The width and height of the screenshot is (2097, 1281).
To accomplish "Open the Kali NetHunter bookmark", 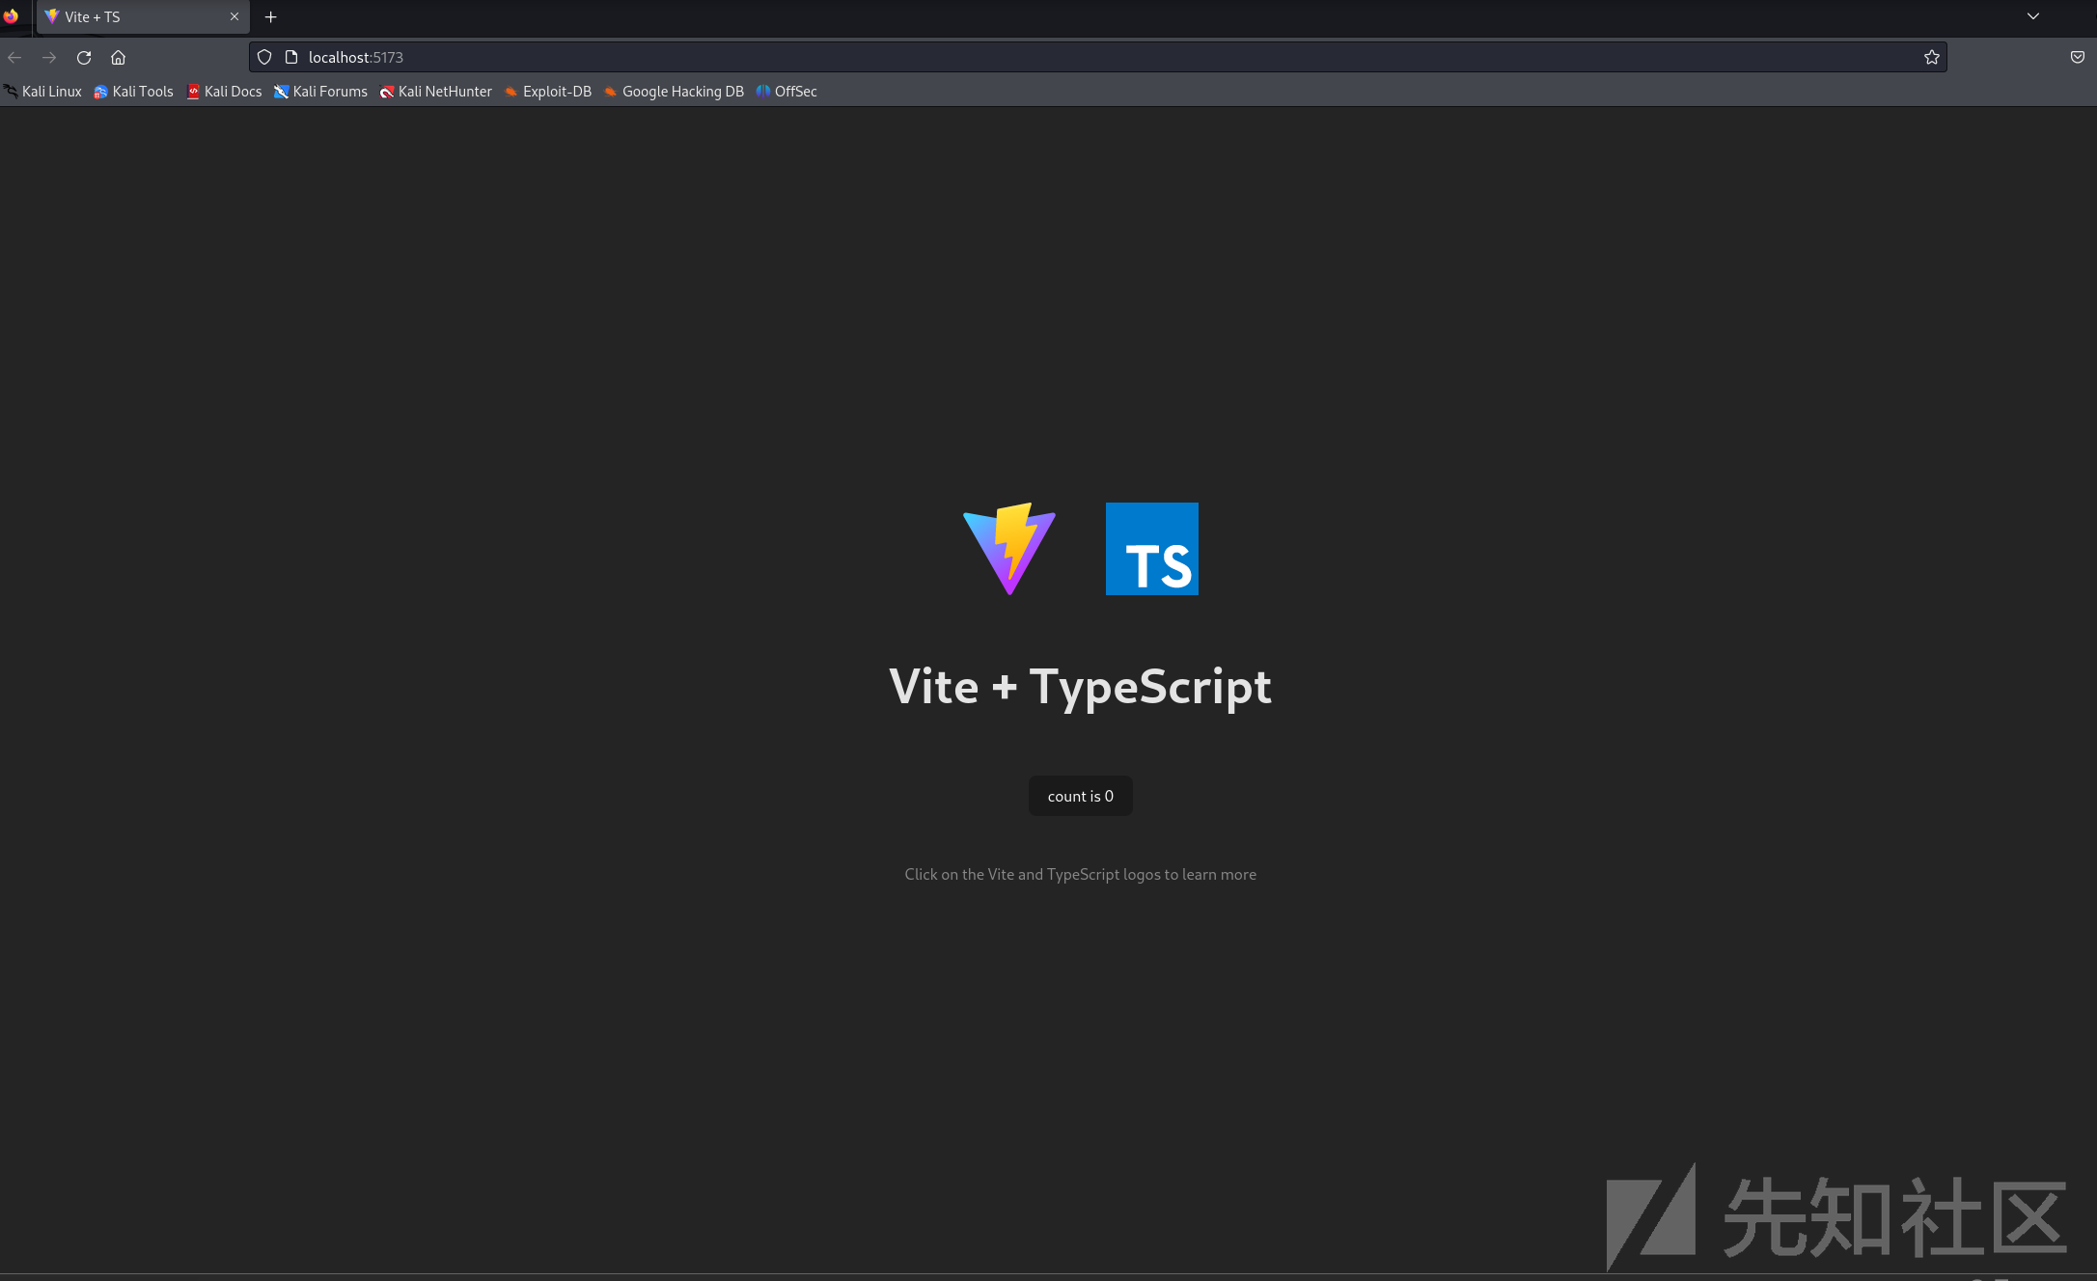I will (x=435, y=92).
